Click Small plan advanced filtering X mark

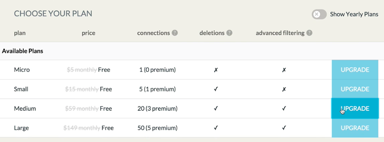284,90
